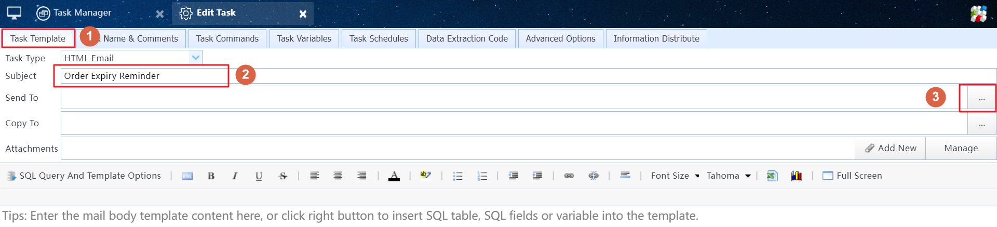Click the Manage attachments button
997x227 pixels.
tap(961, 149)
